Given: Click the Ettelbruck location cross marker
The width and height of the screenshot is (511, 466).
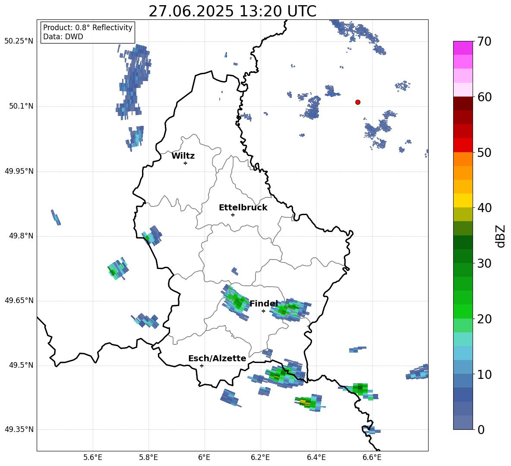Looking at the screenshot, I should click(233, 215).
